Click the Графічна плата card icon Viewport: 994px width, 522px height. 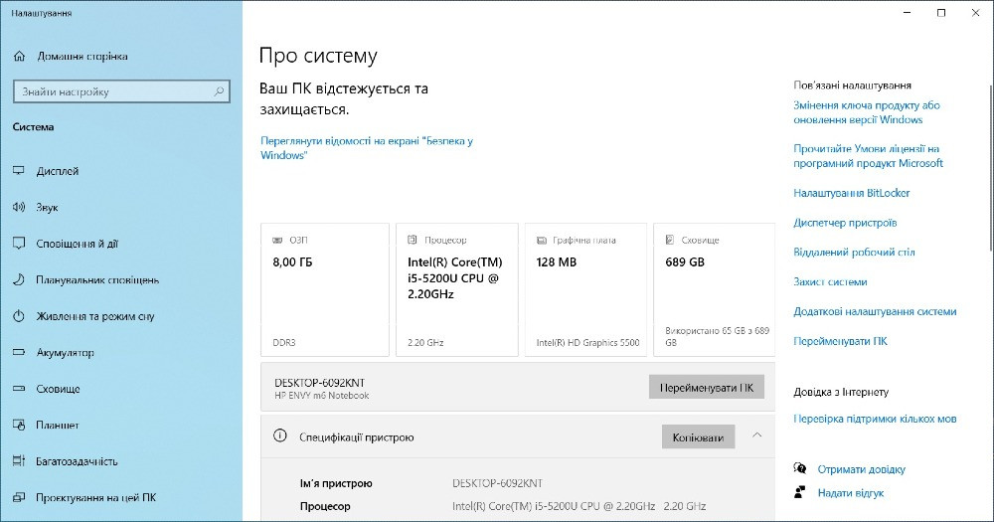[542, 241]
